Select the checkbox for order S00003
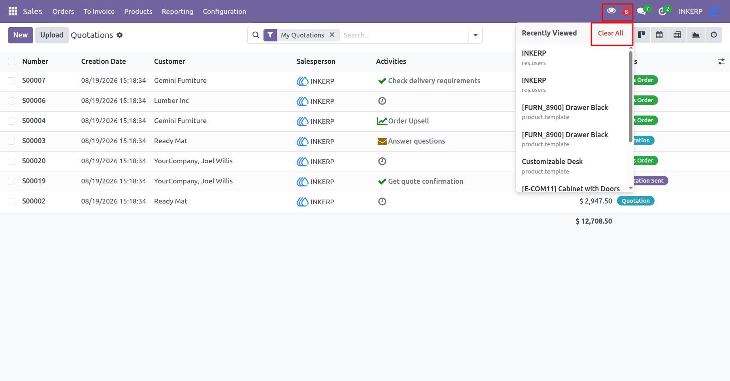 (11, 141)
